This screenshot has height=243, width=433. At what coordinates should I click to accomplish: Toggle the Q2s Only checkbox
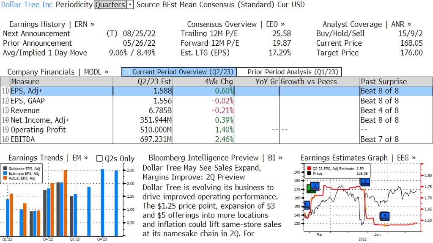point(99,158)
